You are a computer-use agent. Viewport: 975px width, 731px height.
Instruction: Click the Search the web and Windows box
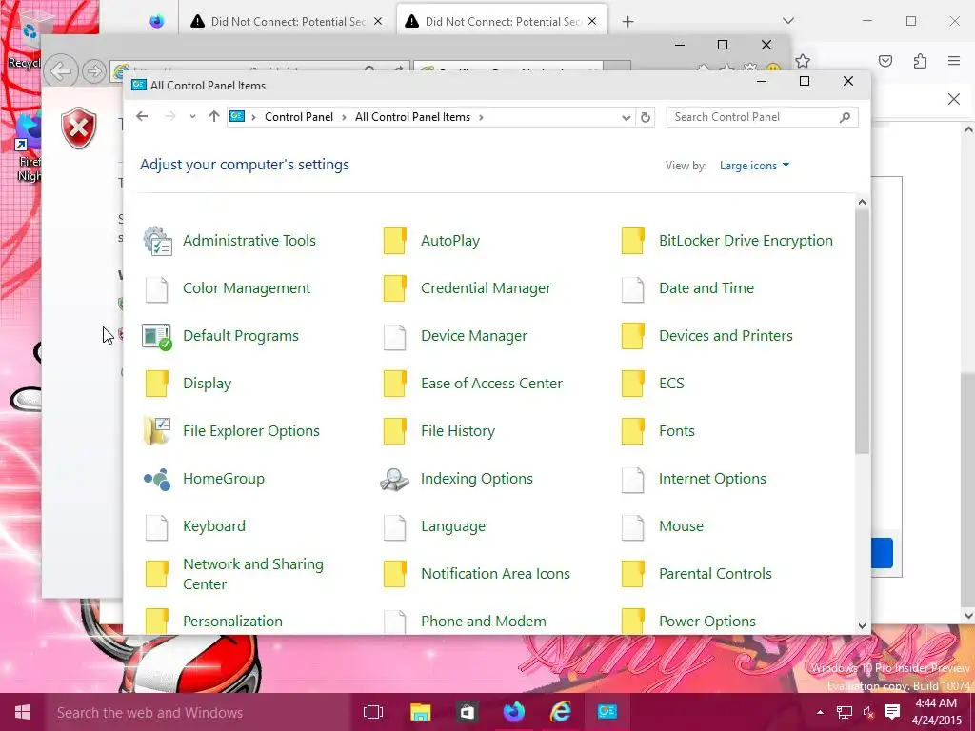point(196,712)
